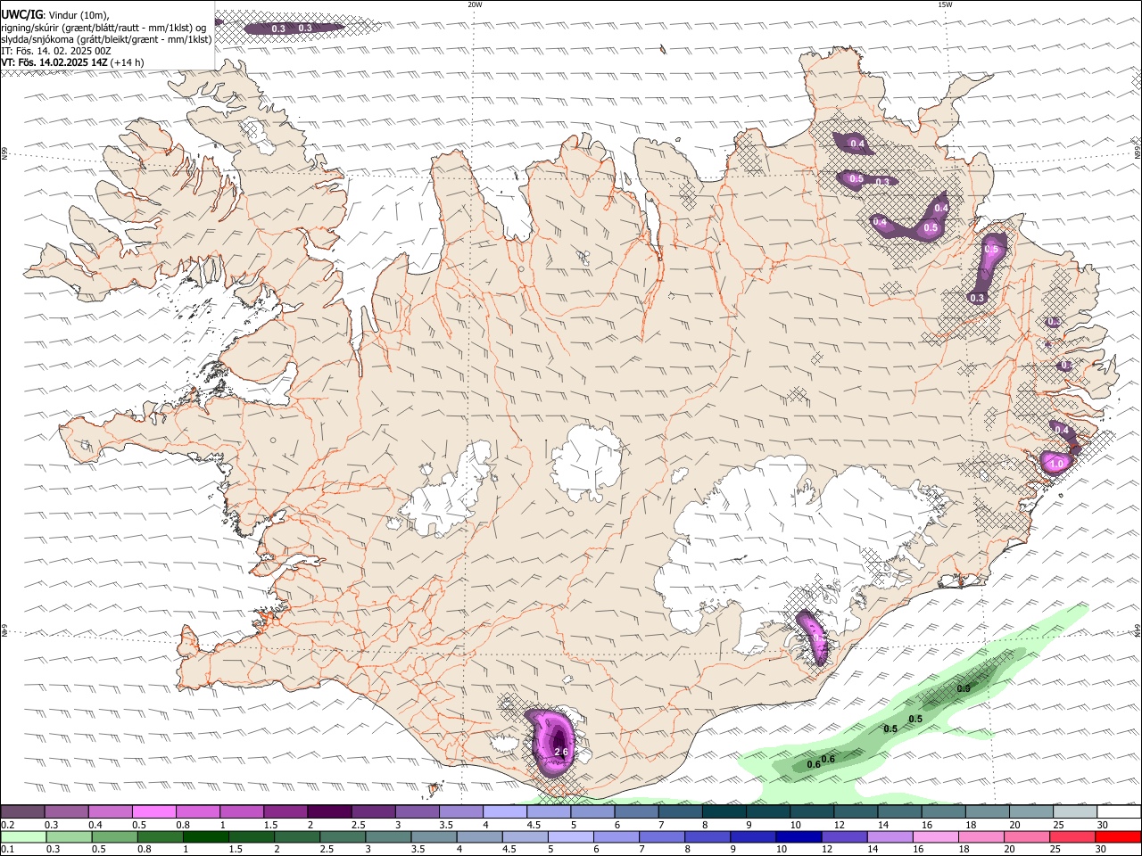Select dark teal upper swatch between 8 and 9

pyautogui.click(x=724, y=811)
